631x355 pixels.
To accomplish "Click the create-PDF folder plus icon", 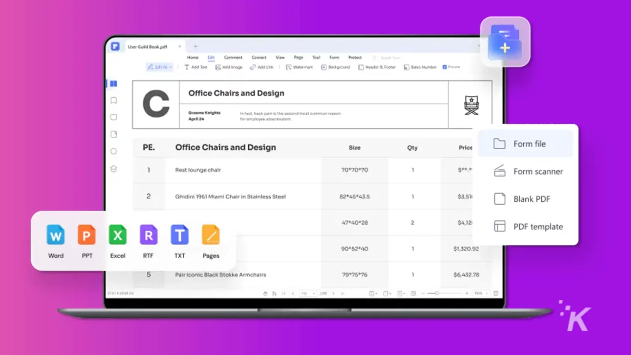I will tap(505, 42).
